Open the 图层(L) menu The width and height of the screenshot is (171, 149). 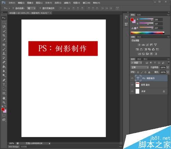tap(39, 3)
